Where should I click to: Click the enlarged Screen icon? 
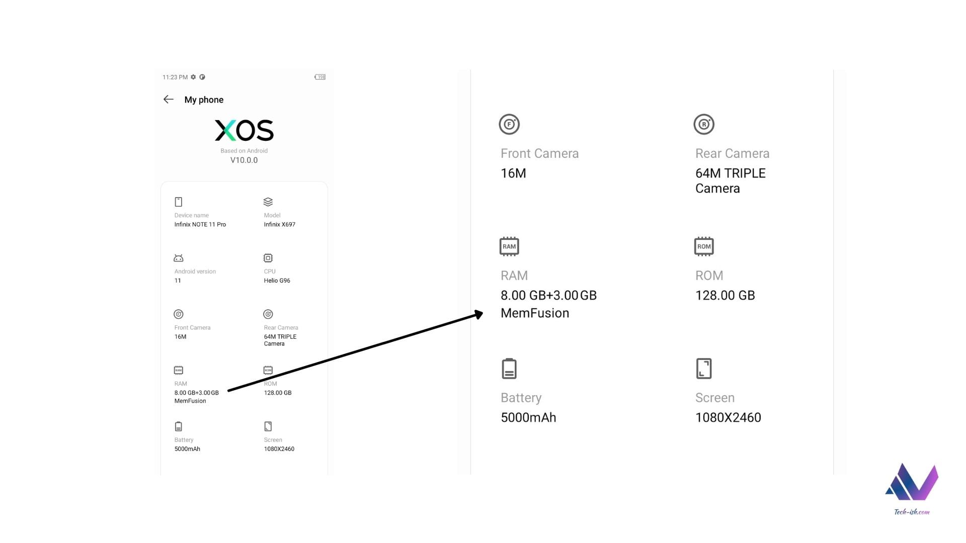(x=704, y=369)
